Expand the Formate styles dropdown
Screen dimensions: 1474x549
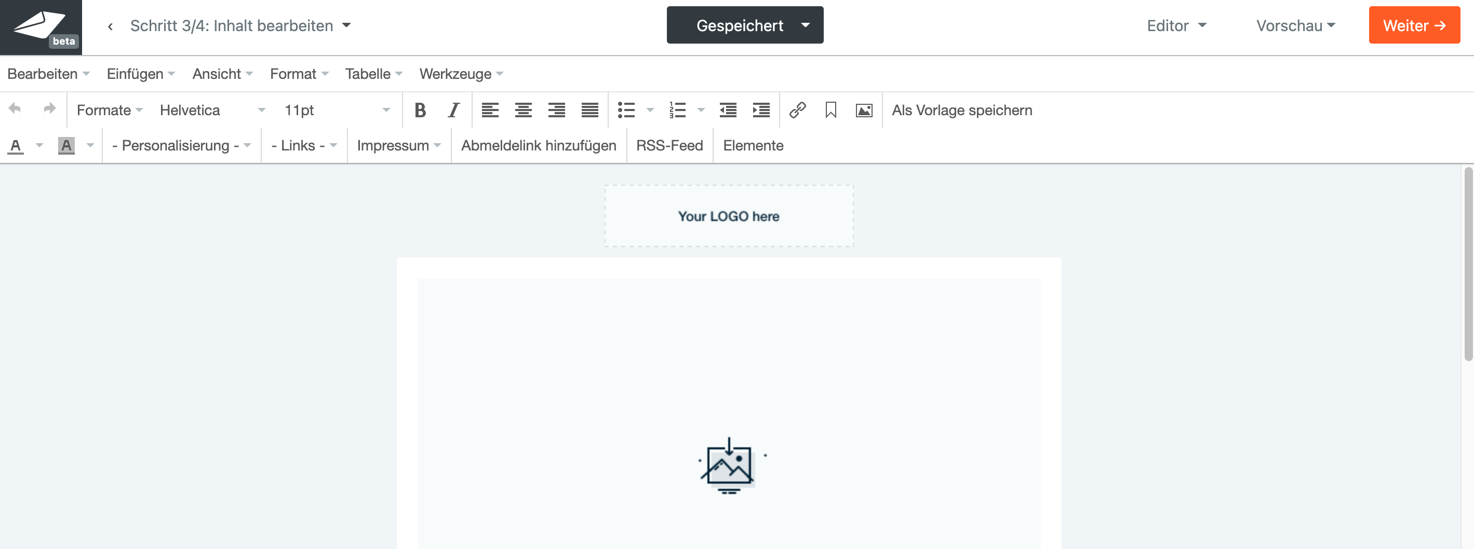pyautogui.click(x=109, y=110)
